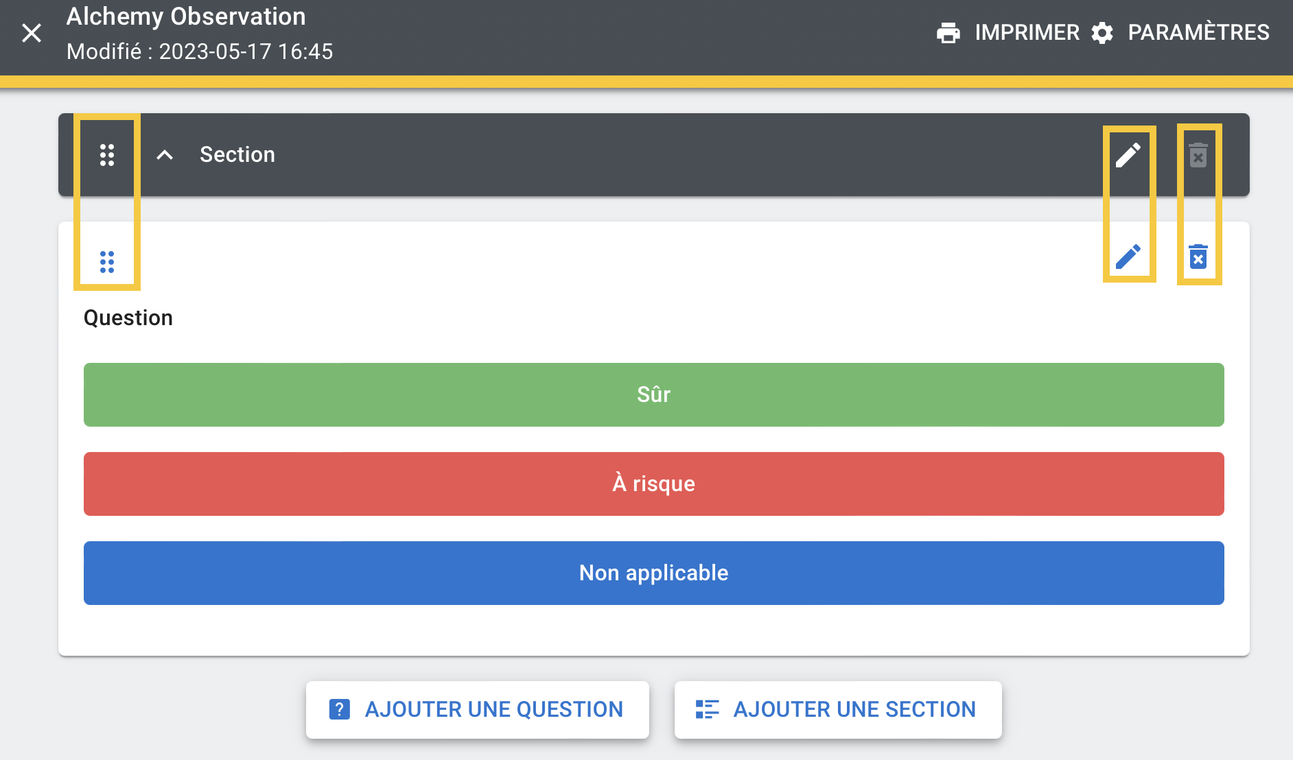Click the Alchemy Observation title
Viewport: 1293px width, 760px height.
click(186, 16)
